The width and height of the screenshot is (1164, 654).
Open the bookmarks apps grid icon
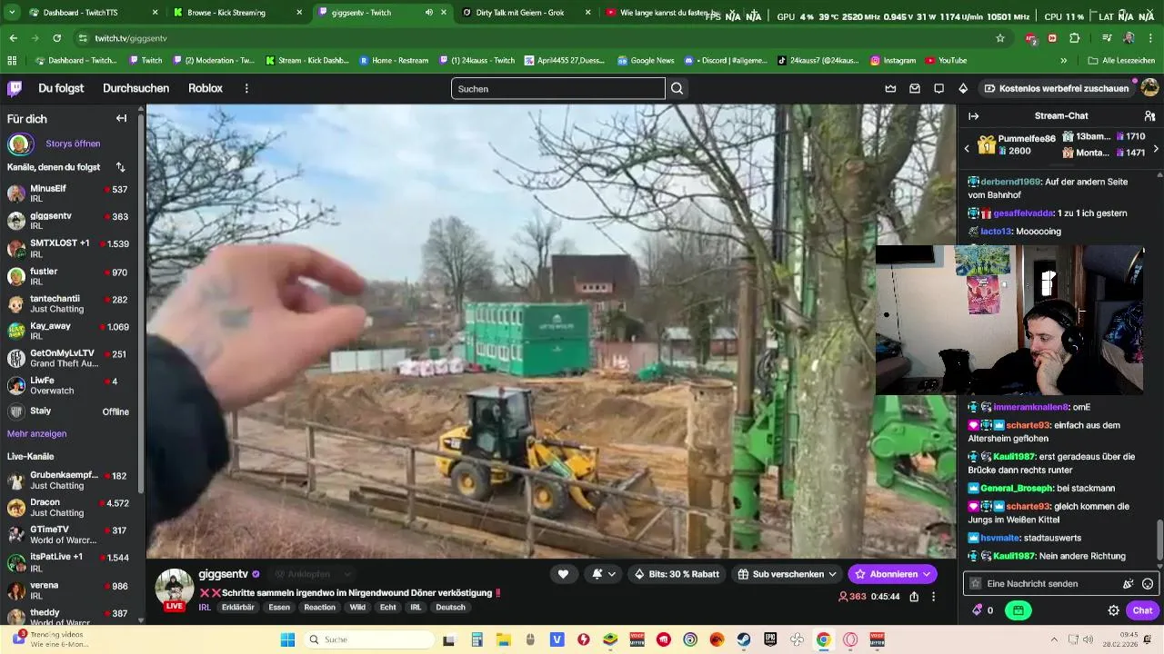click(12, 61)
